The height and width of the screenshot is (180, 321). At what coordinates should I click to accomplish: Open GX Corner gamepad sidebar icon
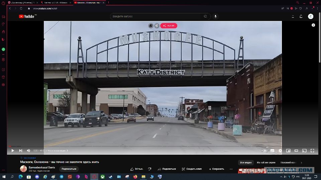[3, 17]
